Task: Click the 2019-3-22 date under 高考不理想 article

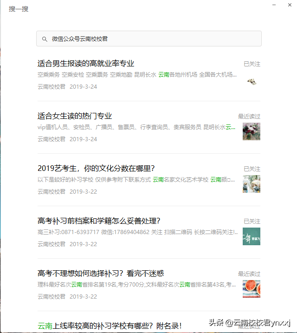Action: [83, 296]
